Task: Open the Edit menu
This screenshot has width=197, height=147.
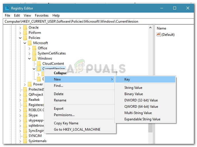Action: coord(17,15)
